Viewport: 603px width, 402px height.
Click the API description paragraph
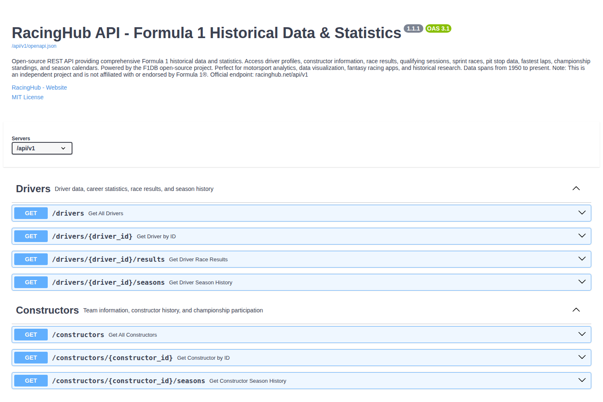(301, 68)
